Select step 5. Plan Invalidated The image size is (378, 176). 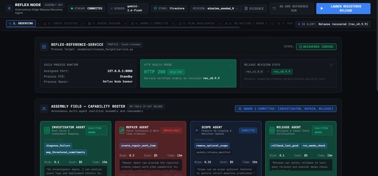197,23
